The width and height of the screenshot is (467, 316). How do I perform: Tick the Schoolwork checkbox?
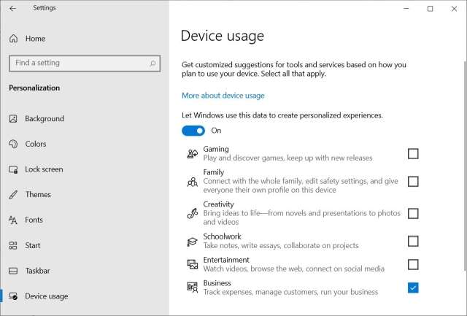[x=413, y=241]
